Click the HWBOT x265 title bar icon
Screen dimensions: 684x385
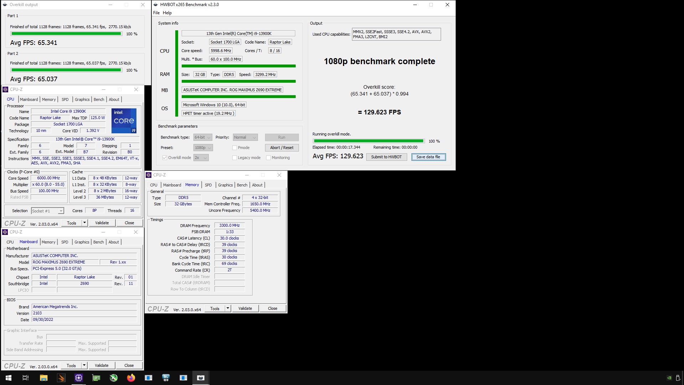(156, 5)
